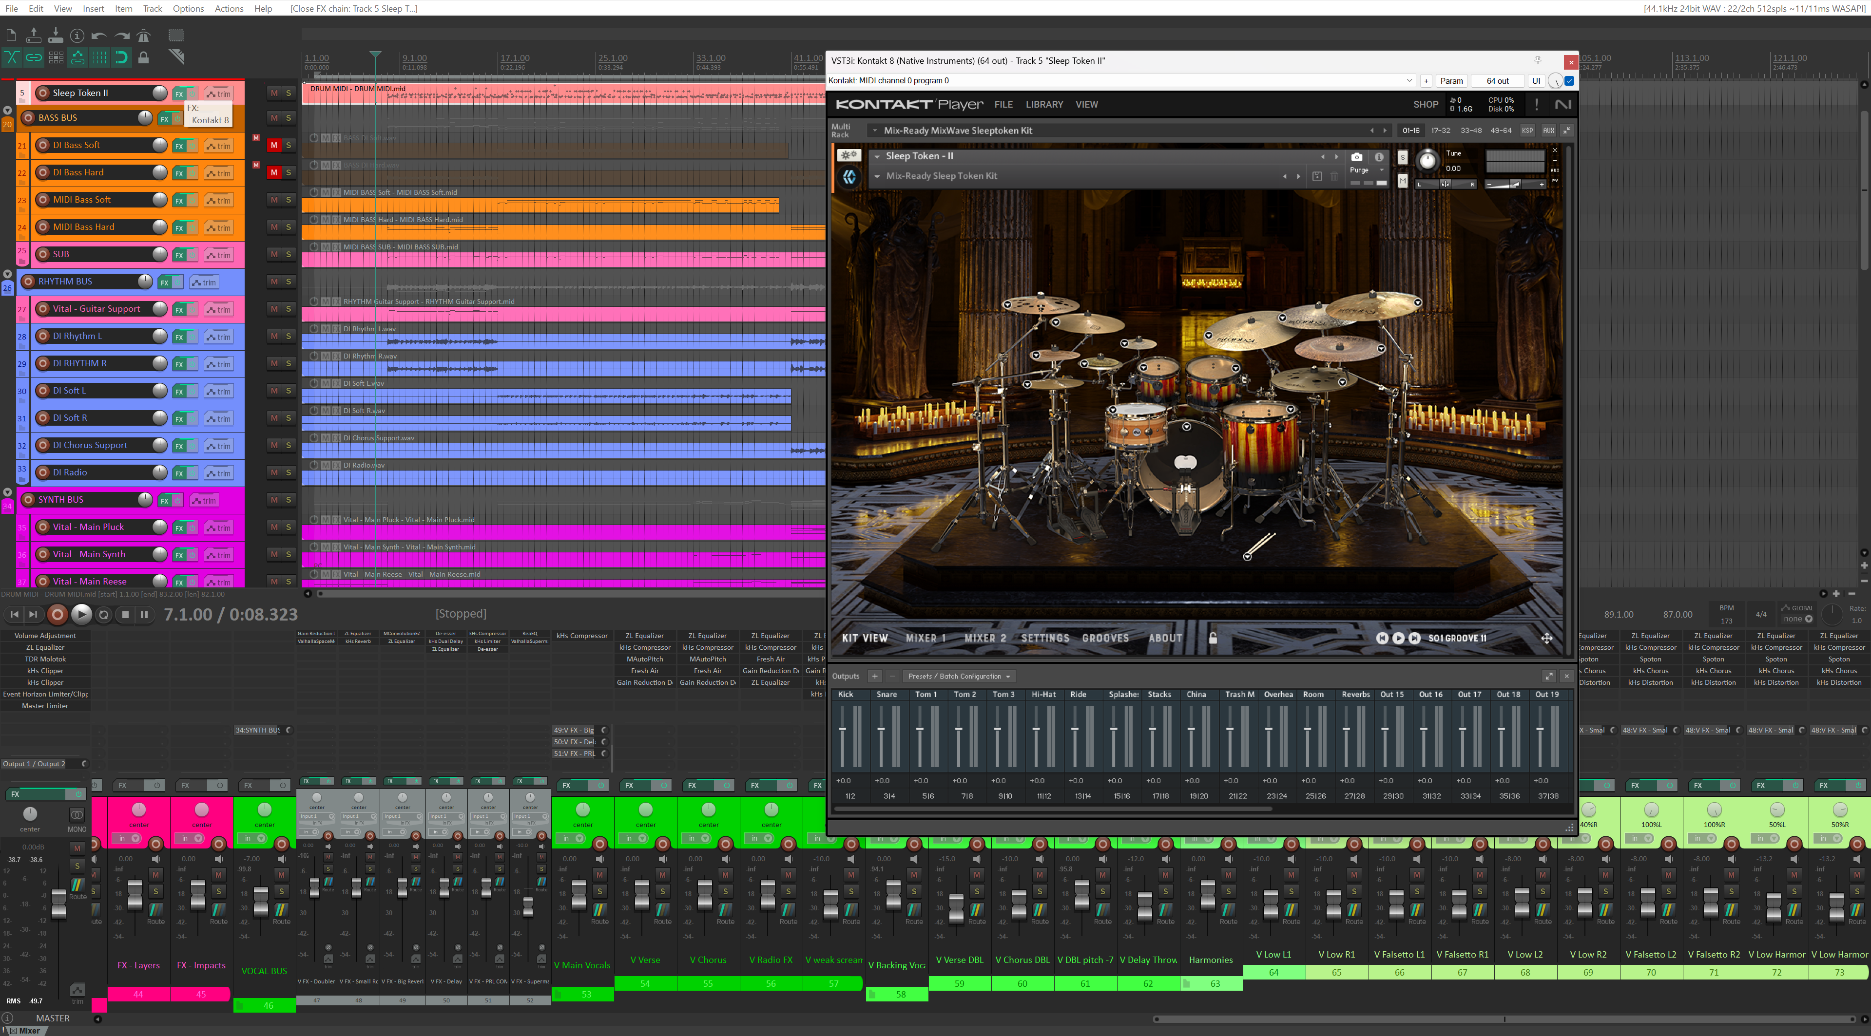Toggle Kontakt plugin bypass checkbox
This screenshot has height=1036, width=1871.
coord(1569,80)
